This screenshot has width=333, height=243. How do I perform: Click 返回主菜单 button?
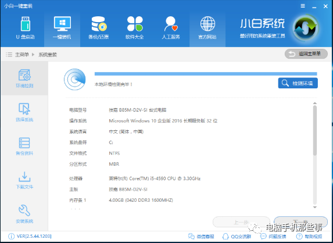pos(306,54)
